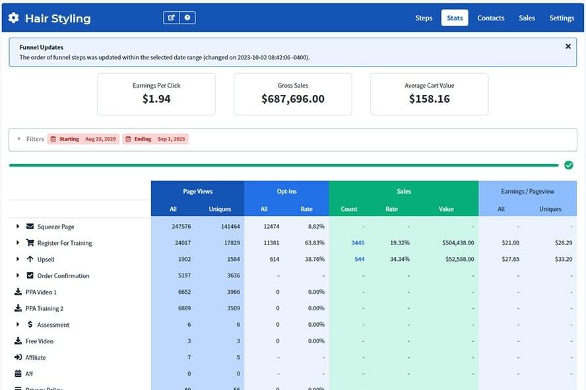Expand the Upsell row
The width and height of the screenshot is (586, 390).
pyautogui.click(x=18, y=260)
